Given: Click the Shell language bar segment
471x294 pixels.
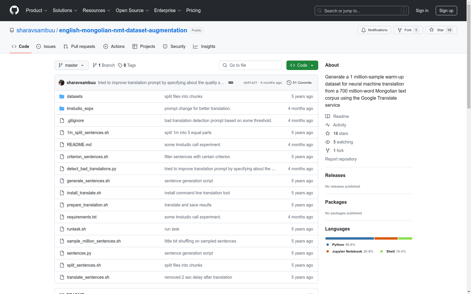Looking at the screenshot, I should (x=405, y=238).
